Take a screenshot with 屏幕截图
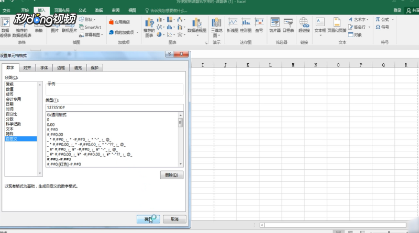 [91, 34]
